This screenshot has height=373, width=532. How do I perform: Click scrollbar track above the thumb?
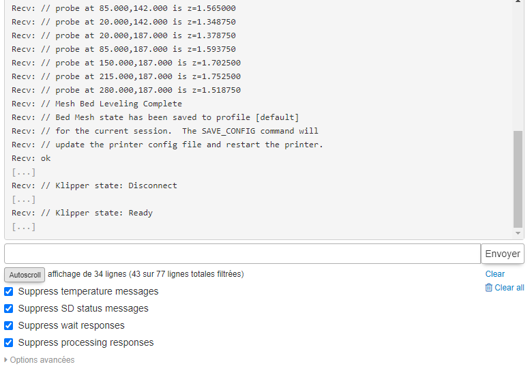[518, 68]
